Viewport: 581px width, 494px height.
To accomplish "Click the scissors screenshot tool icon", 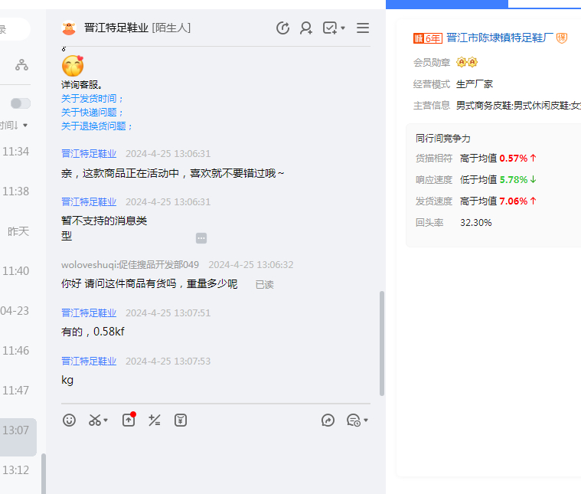I will 95,420.
